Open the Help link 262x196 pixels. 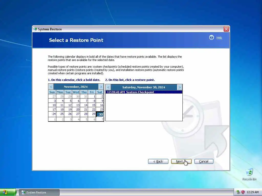point(219,38)
